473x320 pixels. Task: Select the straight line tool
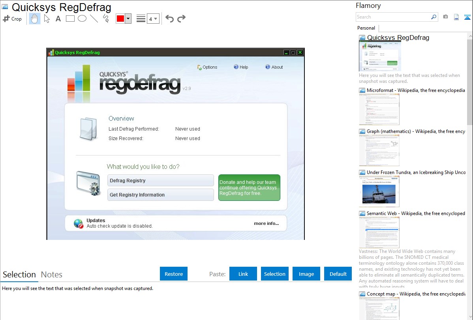click(x=94, y=19)
